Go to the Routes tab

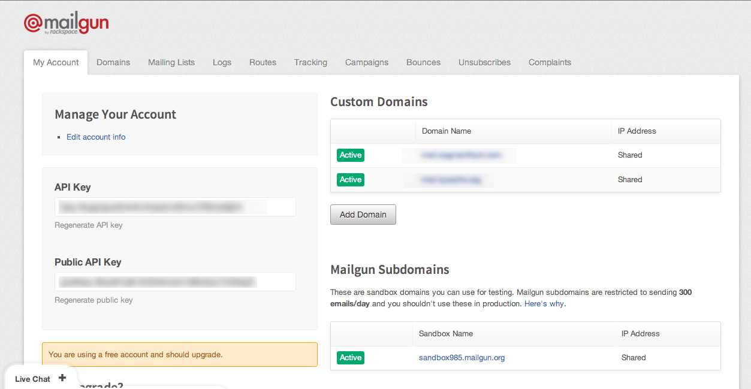263,62
